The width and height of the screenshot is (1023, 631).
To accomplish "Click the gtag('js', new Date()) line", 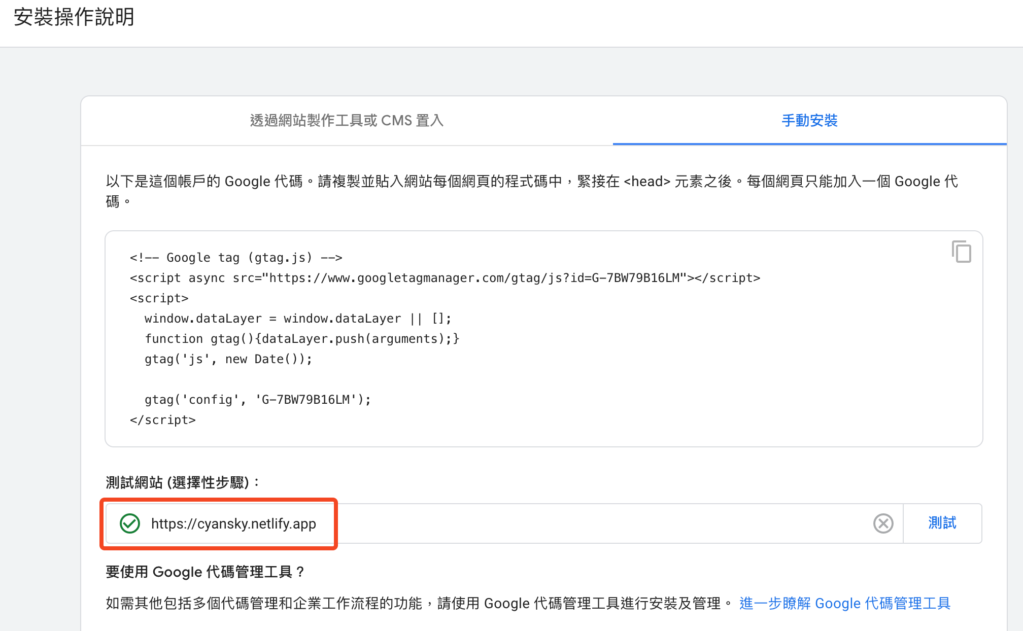I will pyautogui.click(x=228, y=359).
